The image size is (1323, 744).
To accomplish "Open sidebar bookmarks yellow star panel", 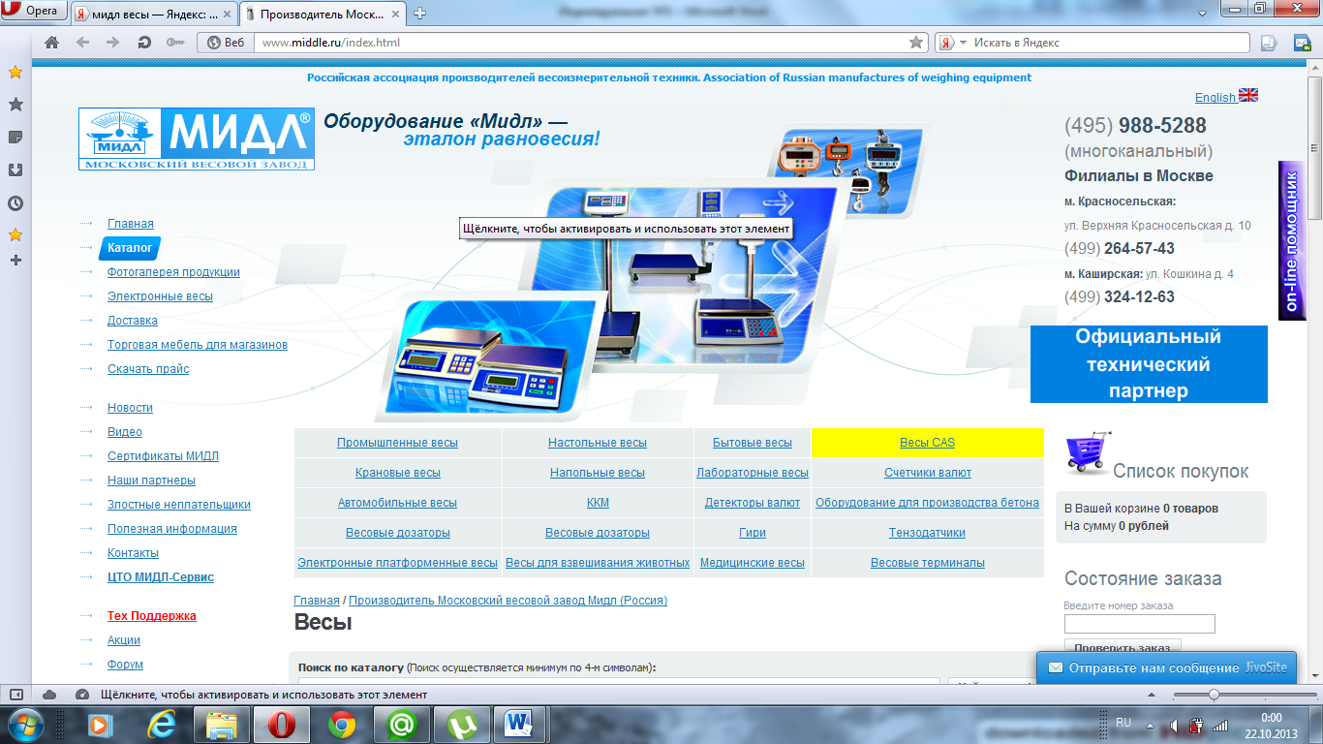I will (15, 72).
